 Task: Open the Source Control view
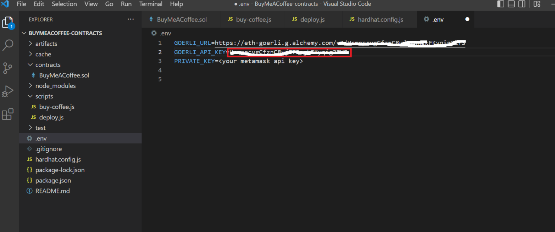8,68
